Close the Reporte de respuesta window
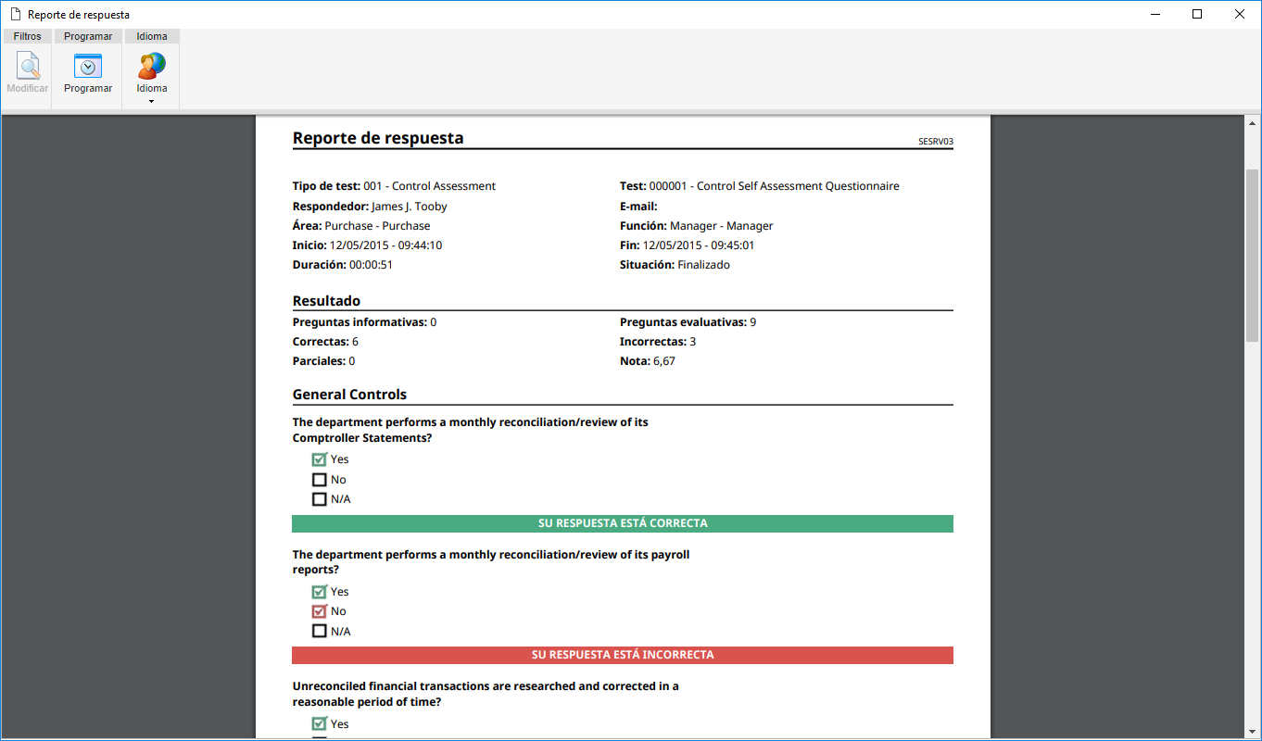The image size is (1262, 741). 1240,14
